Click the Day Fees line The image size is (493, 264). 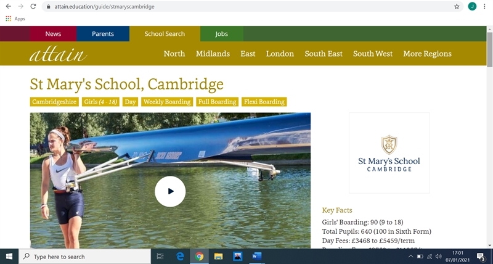point(368,241)
